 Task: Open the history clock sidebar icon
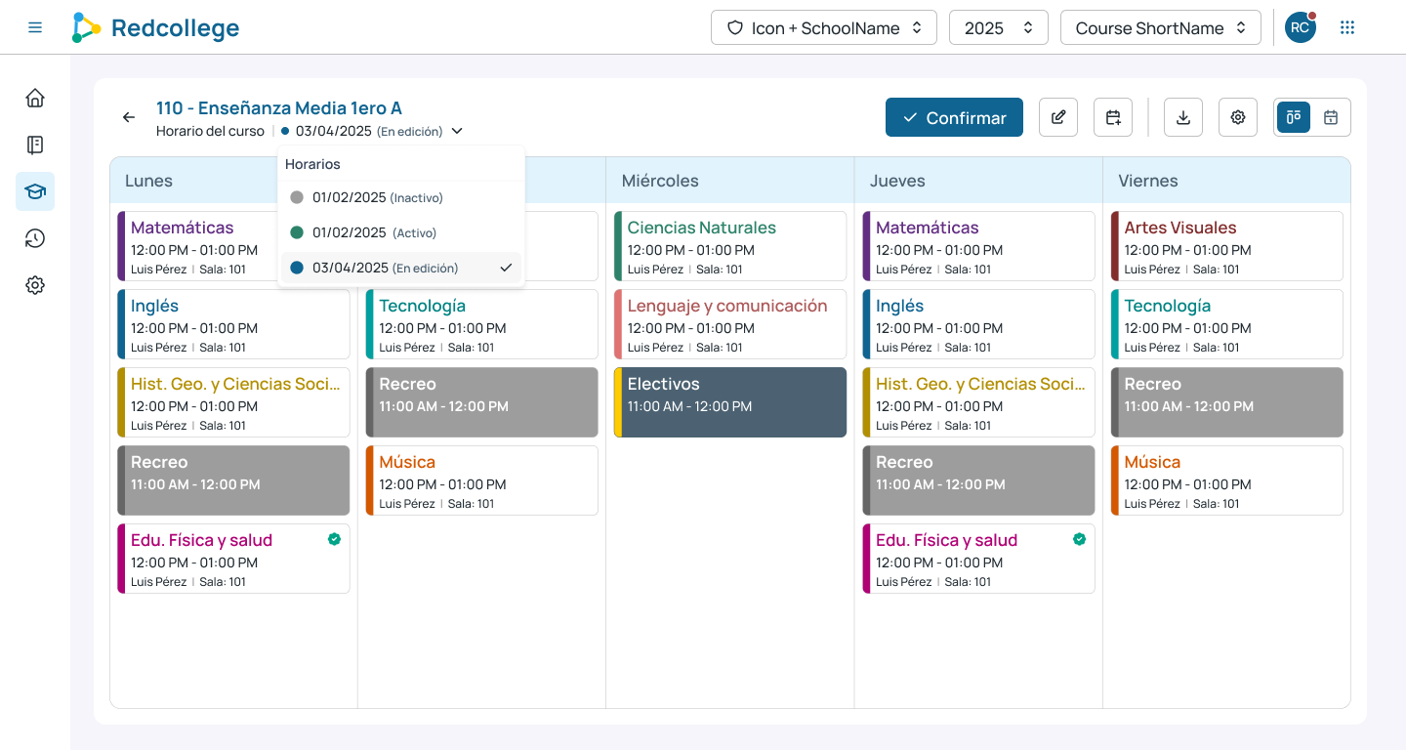tap(35, 238)
